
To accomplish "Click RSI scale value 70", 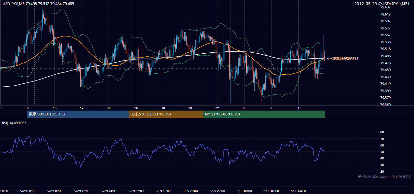I will [x=382, y=139].
